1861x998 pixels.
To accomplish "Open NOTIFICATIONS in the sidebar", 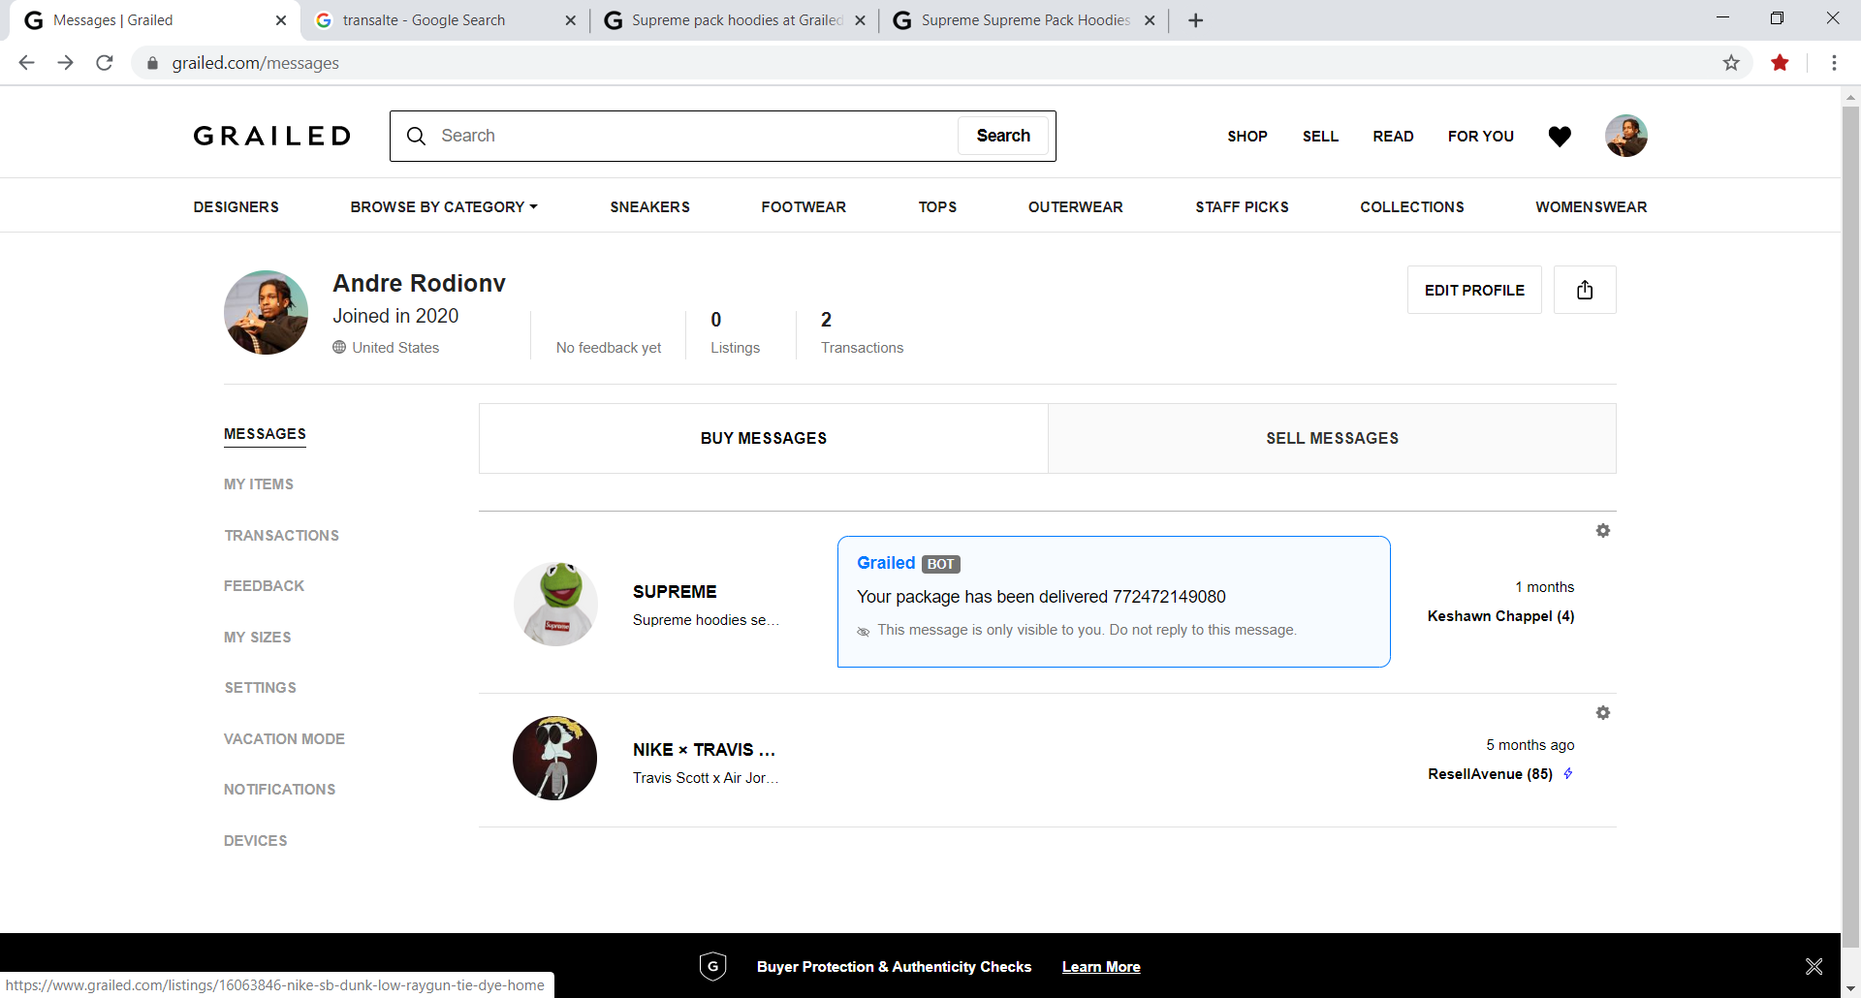I will (279, 790).
